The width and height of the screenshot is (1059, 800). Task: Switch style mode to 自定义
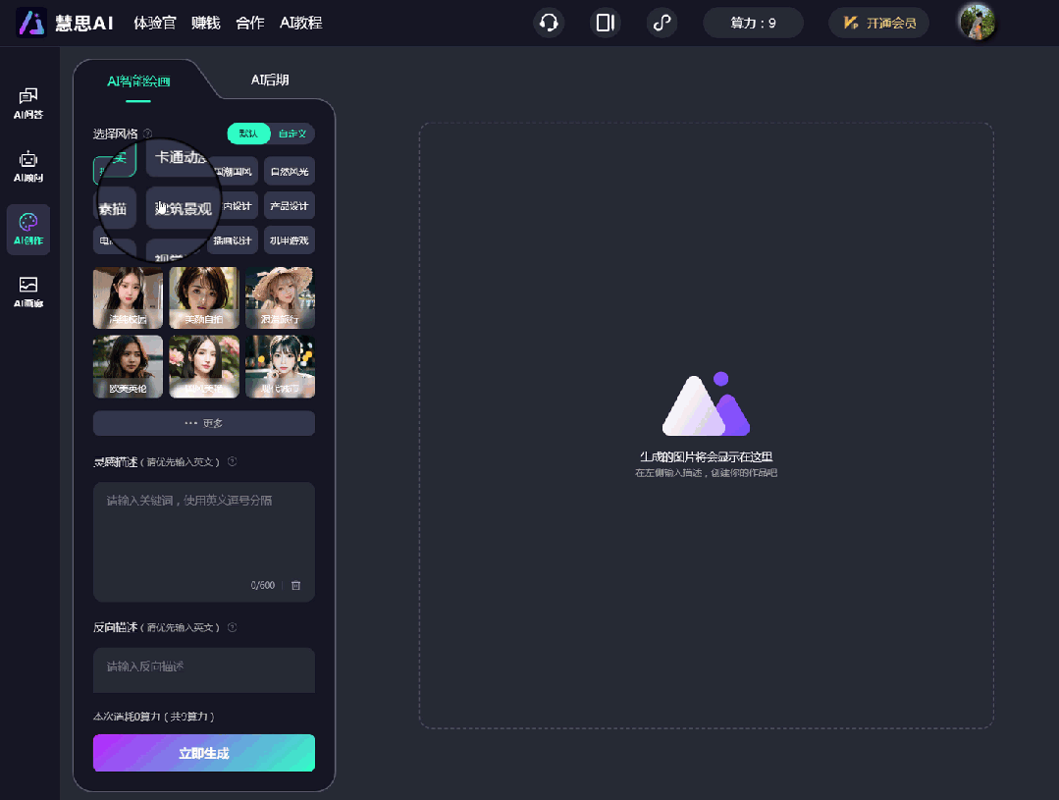coord(291,133)
